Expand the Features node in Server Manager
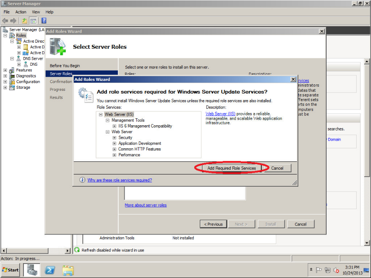371x278 pixels. (5, 70)
